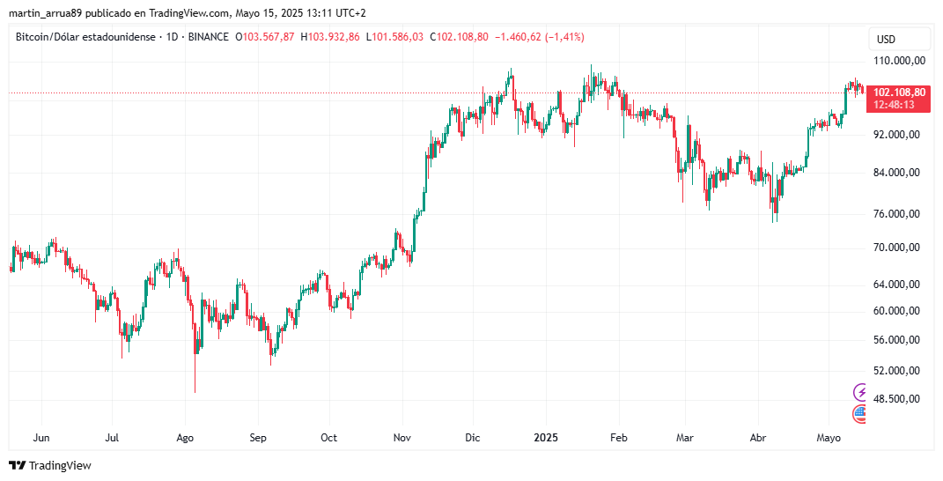Click the 48.500,00 price scale label
The width and height of the screenshot is (943, 481).
(896, 398)
